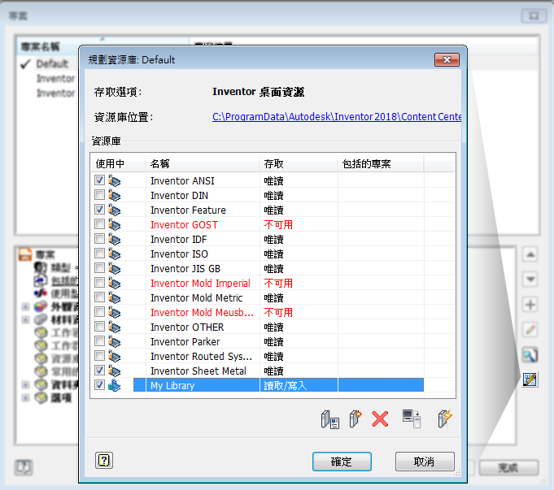Select the Inventor Mold Imperial row
This screenshot has width=554, height=490.
click(x=257, y=283)
